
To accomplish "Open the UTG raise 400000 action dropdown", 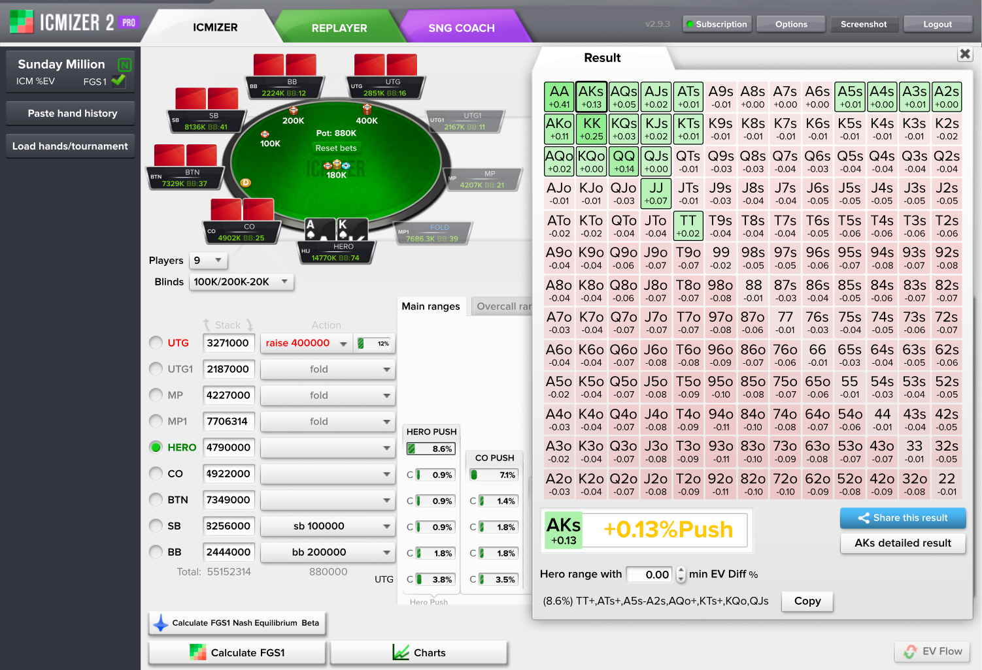I will [307, 343].
